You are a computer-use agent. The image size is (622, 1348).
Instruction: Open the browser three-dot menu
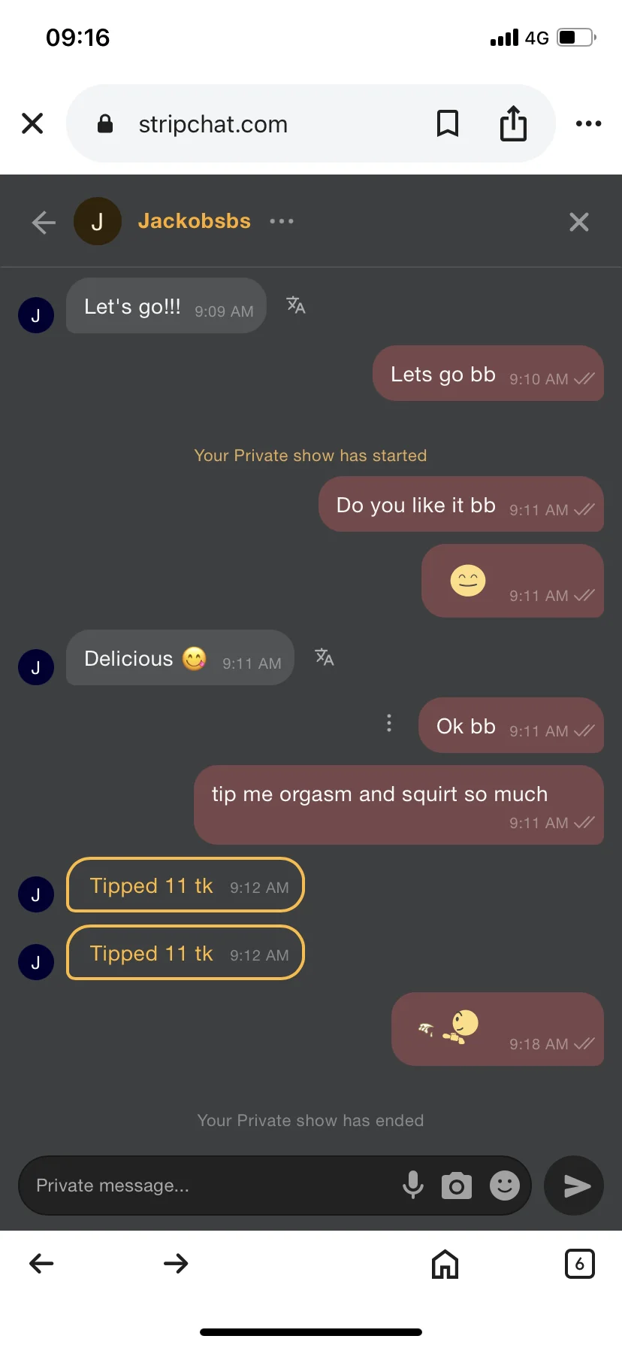588,123
